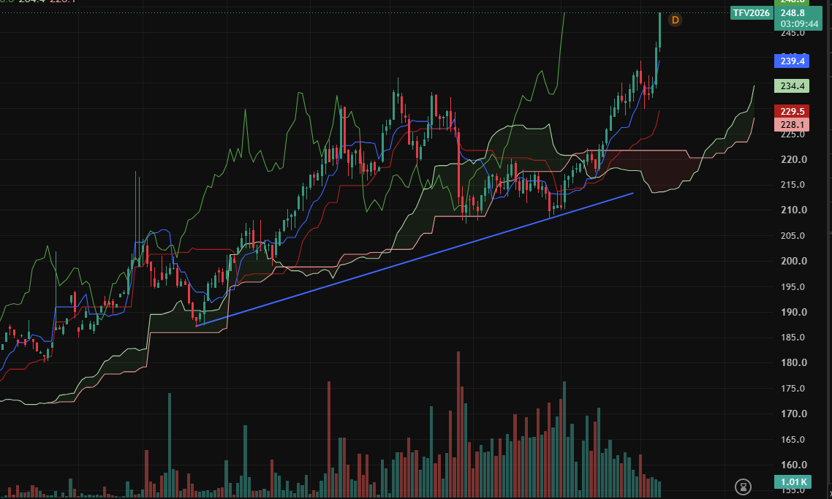Viewport: 832px width, 499px height.
Task: Click the tallest red volume bar
Action: click(x=458, y=424)
